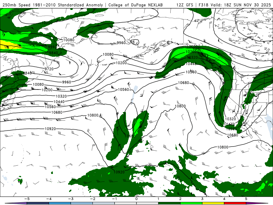
Task: Click the '5' legend tick label
Action: pos(246,199)
